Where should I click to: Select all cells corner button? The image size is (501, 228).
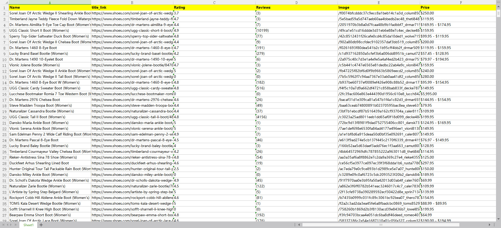click(4, 2)
